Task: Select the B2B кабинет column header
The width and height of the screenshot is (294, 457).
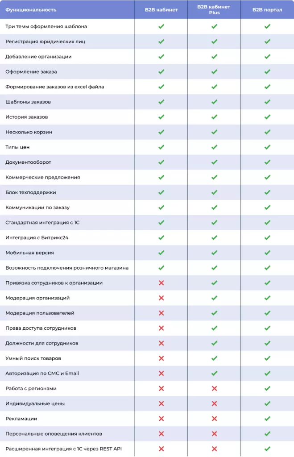Action: click(161, 10)
